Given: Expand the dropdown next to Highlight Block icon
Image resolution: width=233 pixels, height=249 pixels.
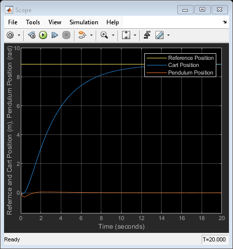Looking at the screenshot, I should pyautogui.click(x=91, y=35).
